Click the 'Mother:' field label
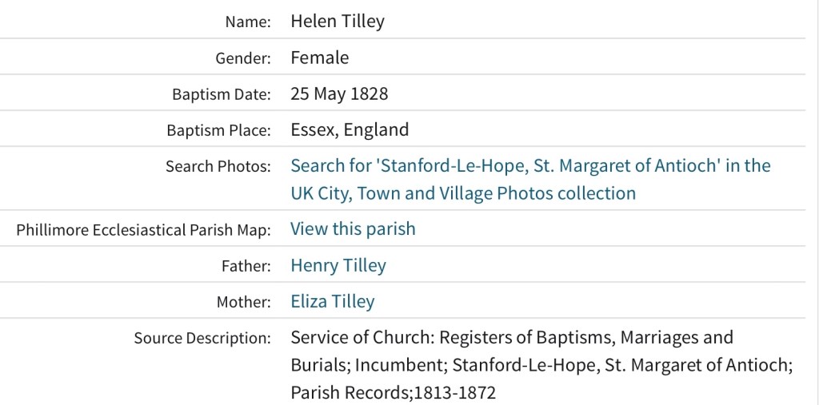 [x=243, y=303]
